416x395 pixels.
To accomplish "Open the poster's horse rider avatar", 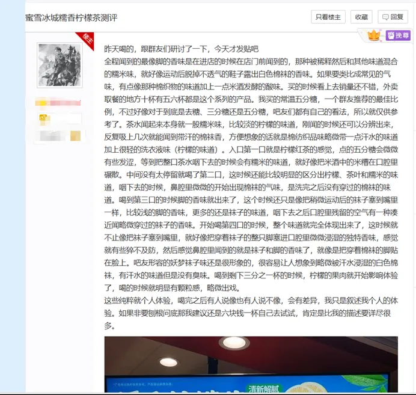I will point(60,65).
